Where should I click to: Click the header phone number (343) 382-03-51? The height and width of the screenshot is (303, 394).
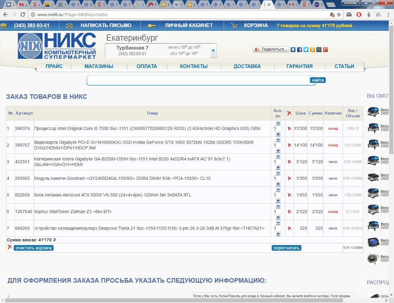(x=32, y=26)
